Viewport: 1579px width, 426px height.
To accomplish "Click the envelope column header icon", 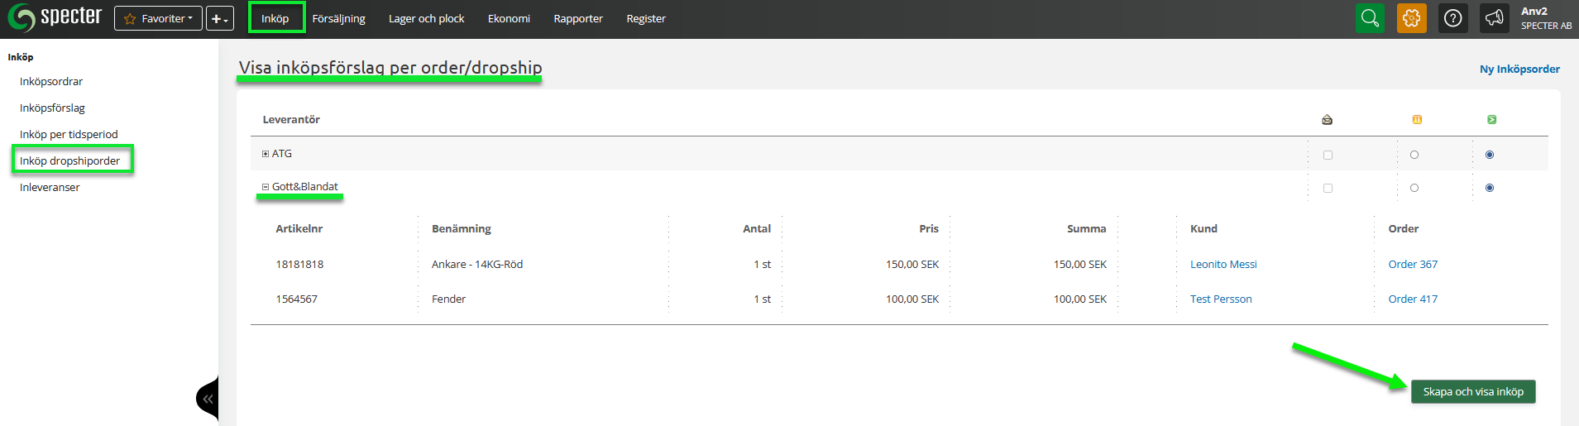I will coord(1328,120).
